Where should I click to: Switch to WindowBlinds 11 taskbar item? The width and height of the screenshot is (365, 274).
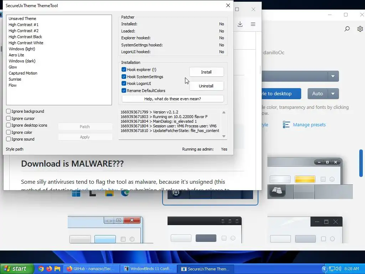click(149, 269)
